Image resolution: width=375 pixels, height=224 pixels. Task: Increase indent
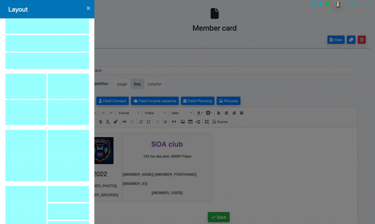tap(165, 122)
